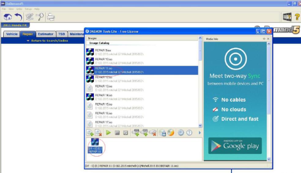Switch to the Vehicle tab

(x=12, y=34)
